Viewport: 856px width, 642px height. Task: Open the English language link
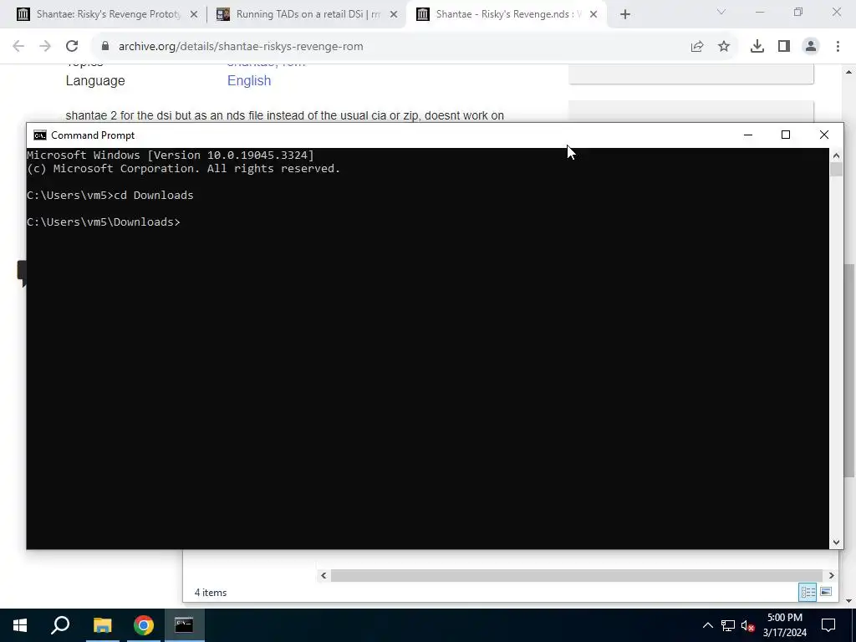tap(249, 81)
